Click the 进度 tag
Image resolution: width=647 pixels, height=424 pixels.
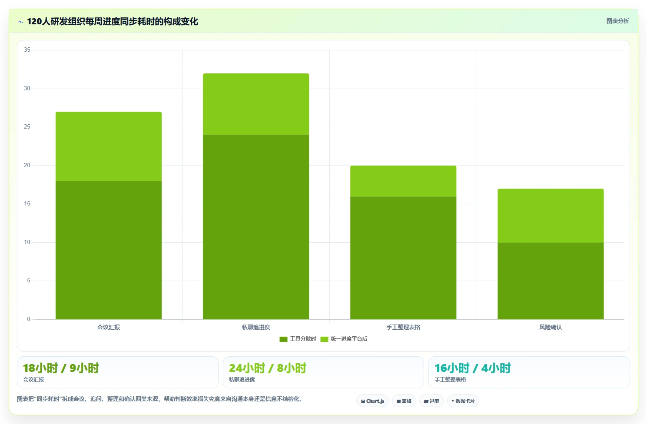431,401
